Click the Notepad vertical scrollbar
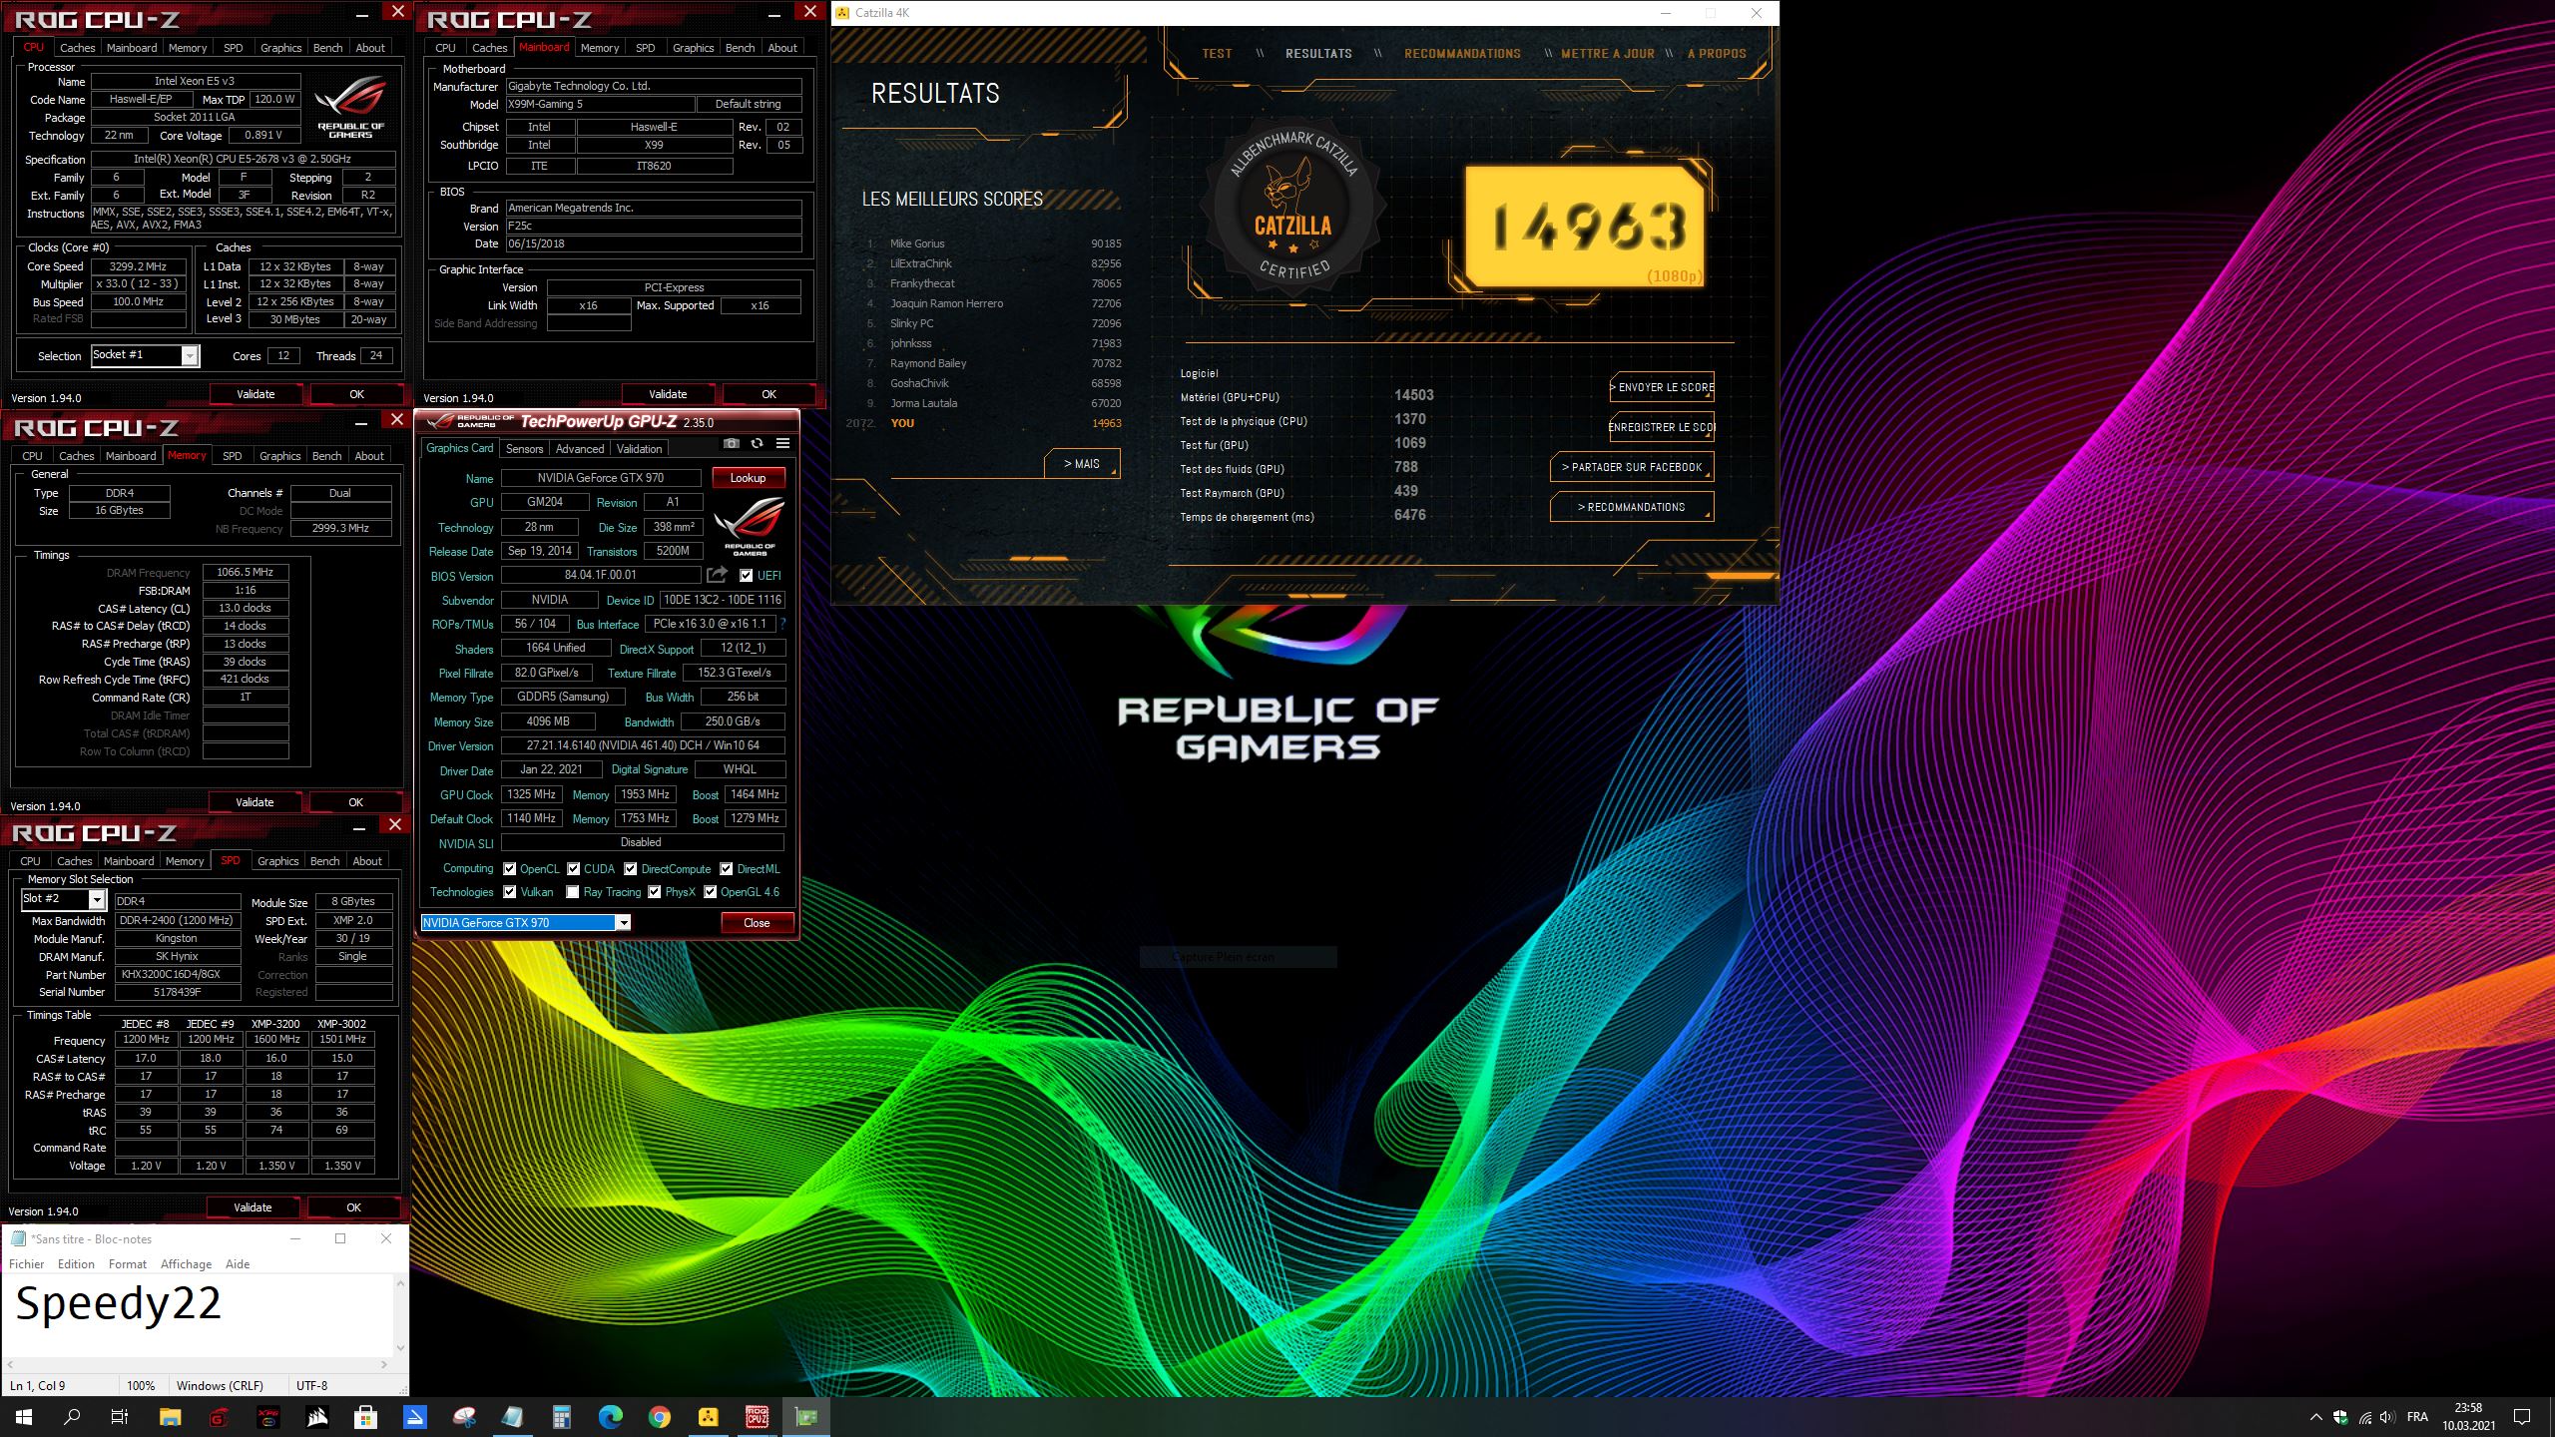Image resolution: width=2555 pixels, height=1437 pixels. pyautogui.click(x=401, y=1314)
